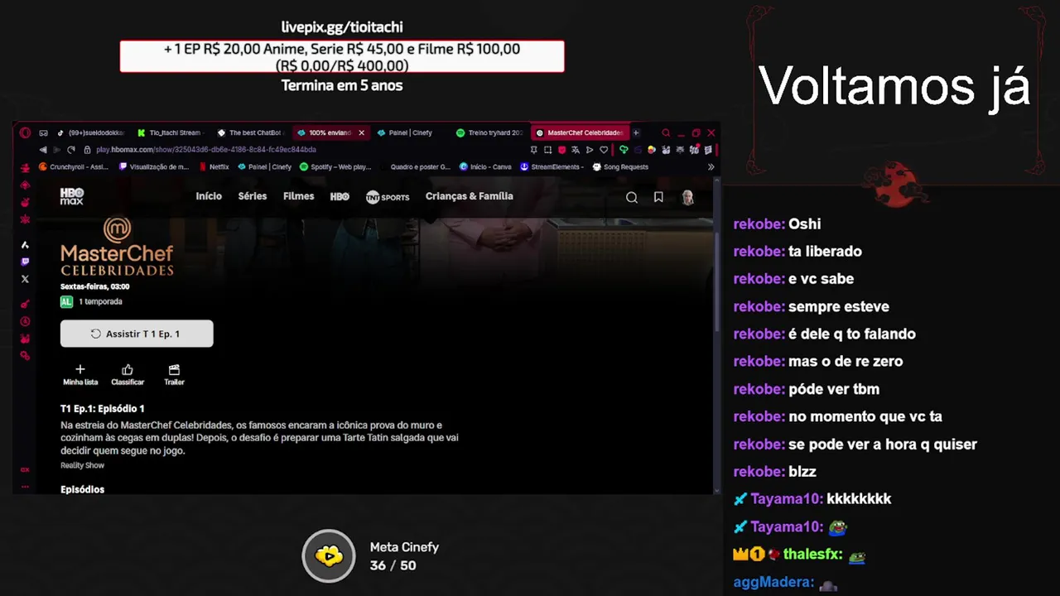Click the Episódios section heading
This screenshot has height=596, width=1060.
click(x=82, y=489)
